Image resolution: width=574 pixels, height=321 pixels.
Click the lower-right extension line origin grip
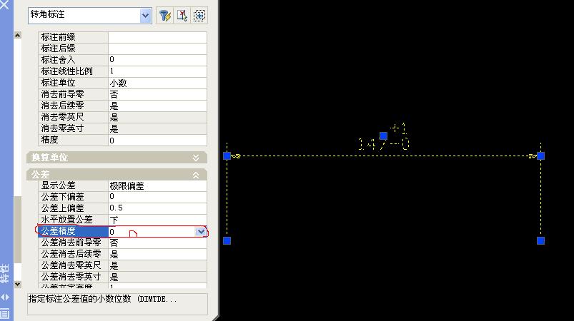(540, 240)
